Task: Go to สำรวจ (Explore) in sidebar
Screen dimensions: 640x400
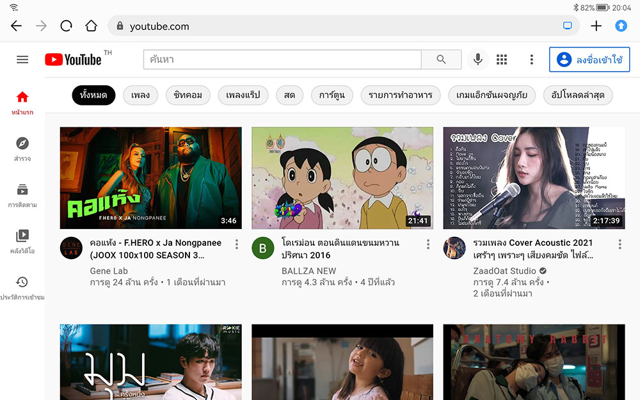Action: [22, 148]
